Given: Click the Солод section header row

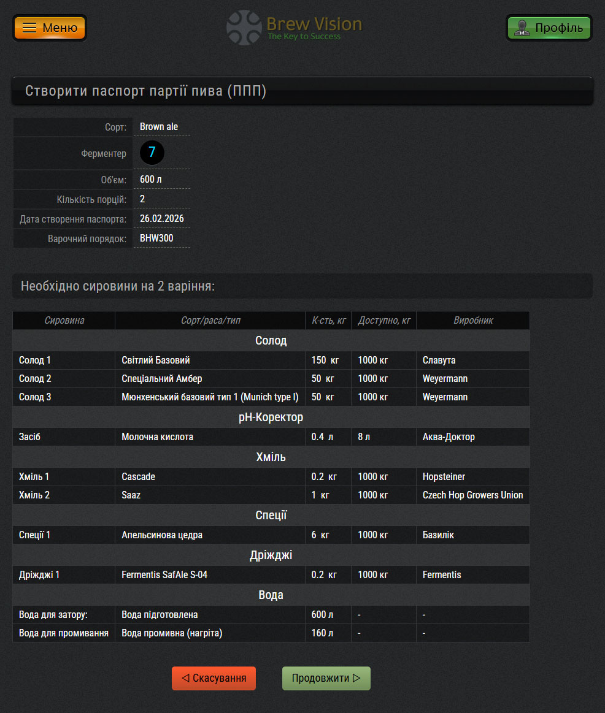Looking at the screenshot, I should coord(271,340).
